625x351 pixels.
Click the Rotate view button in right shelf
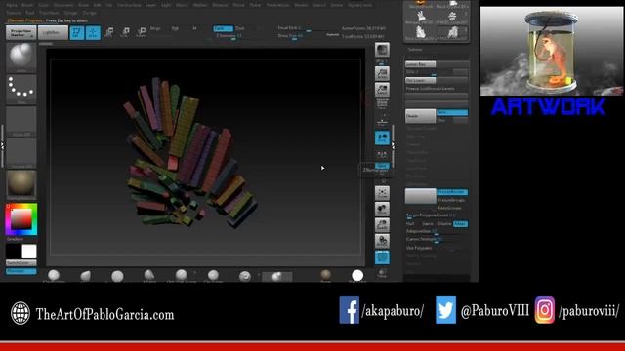click(x=382, y=241)
